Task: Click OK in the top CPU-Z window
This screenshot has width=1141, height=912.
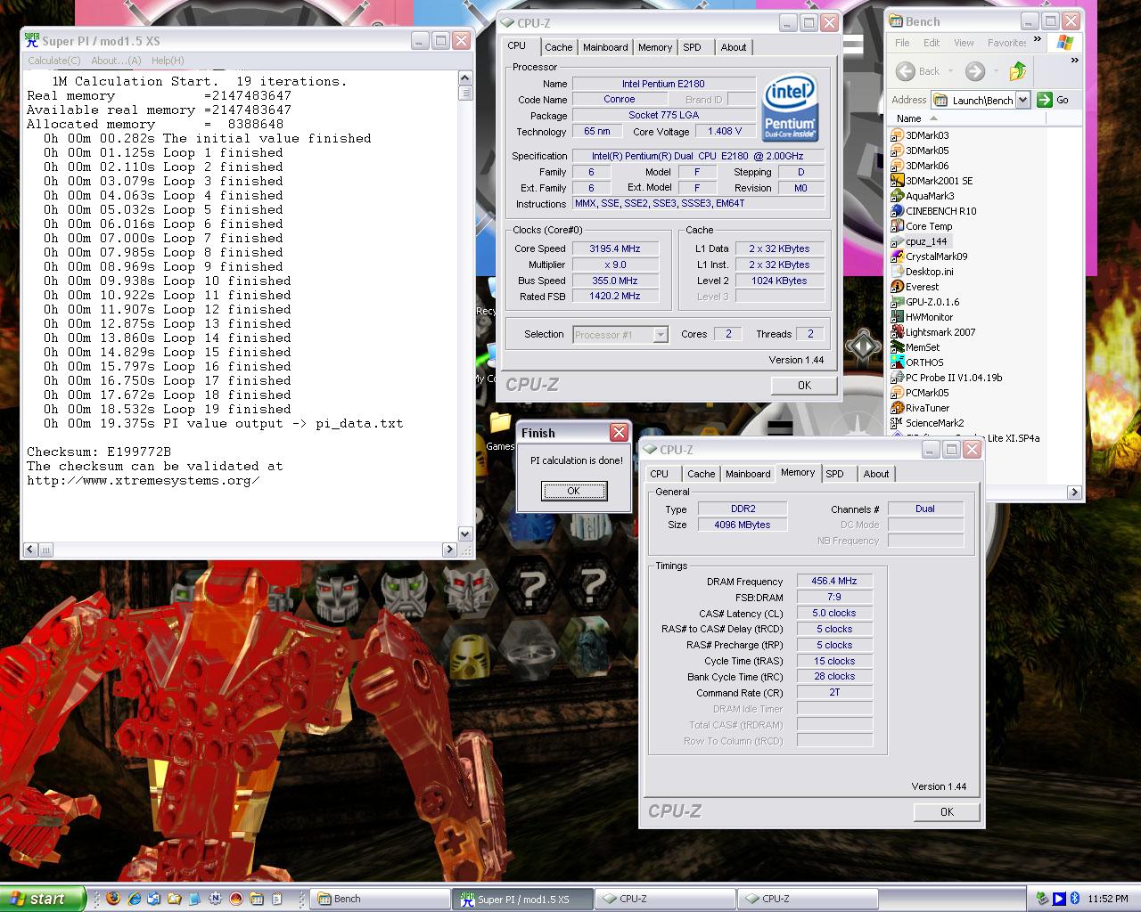Action: coord(804,386)
